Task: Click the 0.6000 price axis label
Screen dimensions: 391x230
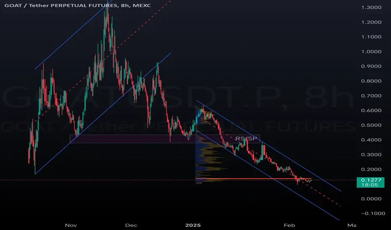Action: (371, 110)
